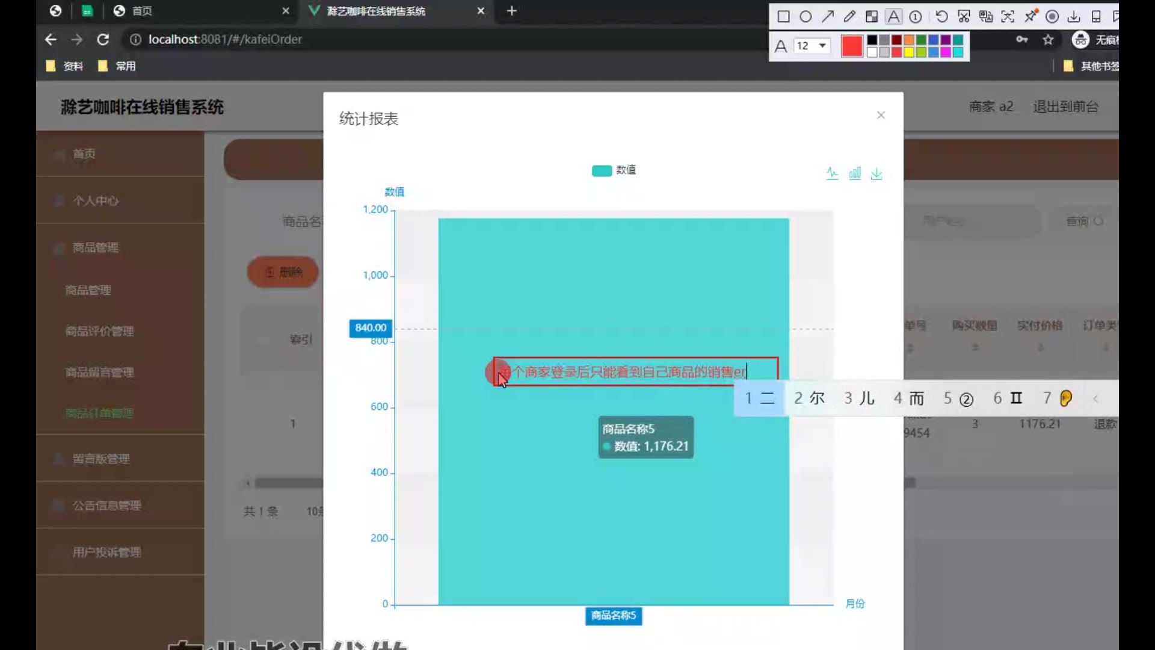Screen dimensions: 1155x650
Task: Open 商品订单管理 submenu item
Action: click(99, 413)
